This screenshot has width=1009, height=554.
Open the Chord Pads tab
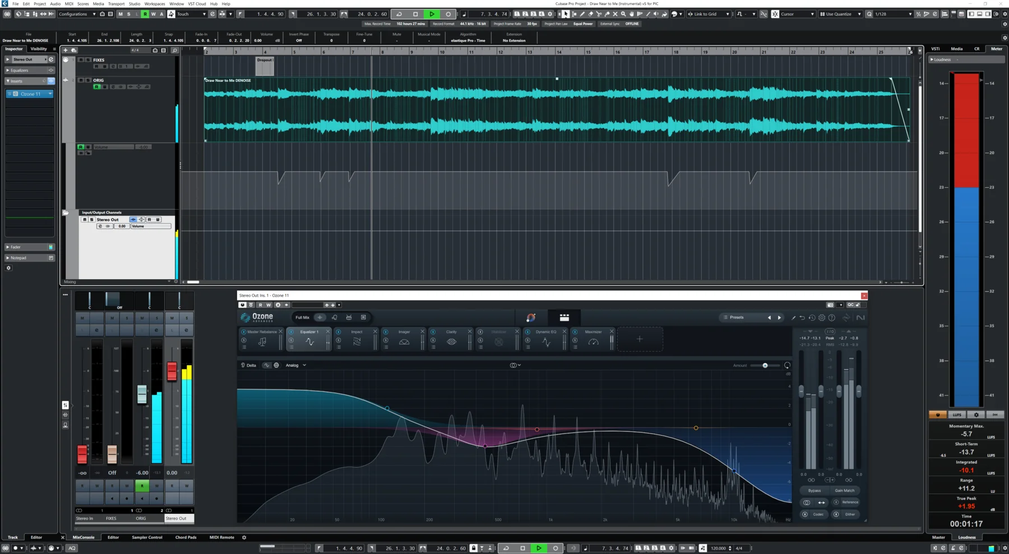tap(186, 537)
